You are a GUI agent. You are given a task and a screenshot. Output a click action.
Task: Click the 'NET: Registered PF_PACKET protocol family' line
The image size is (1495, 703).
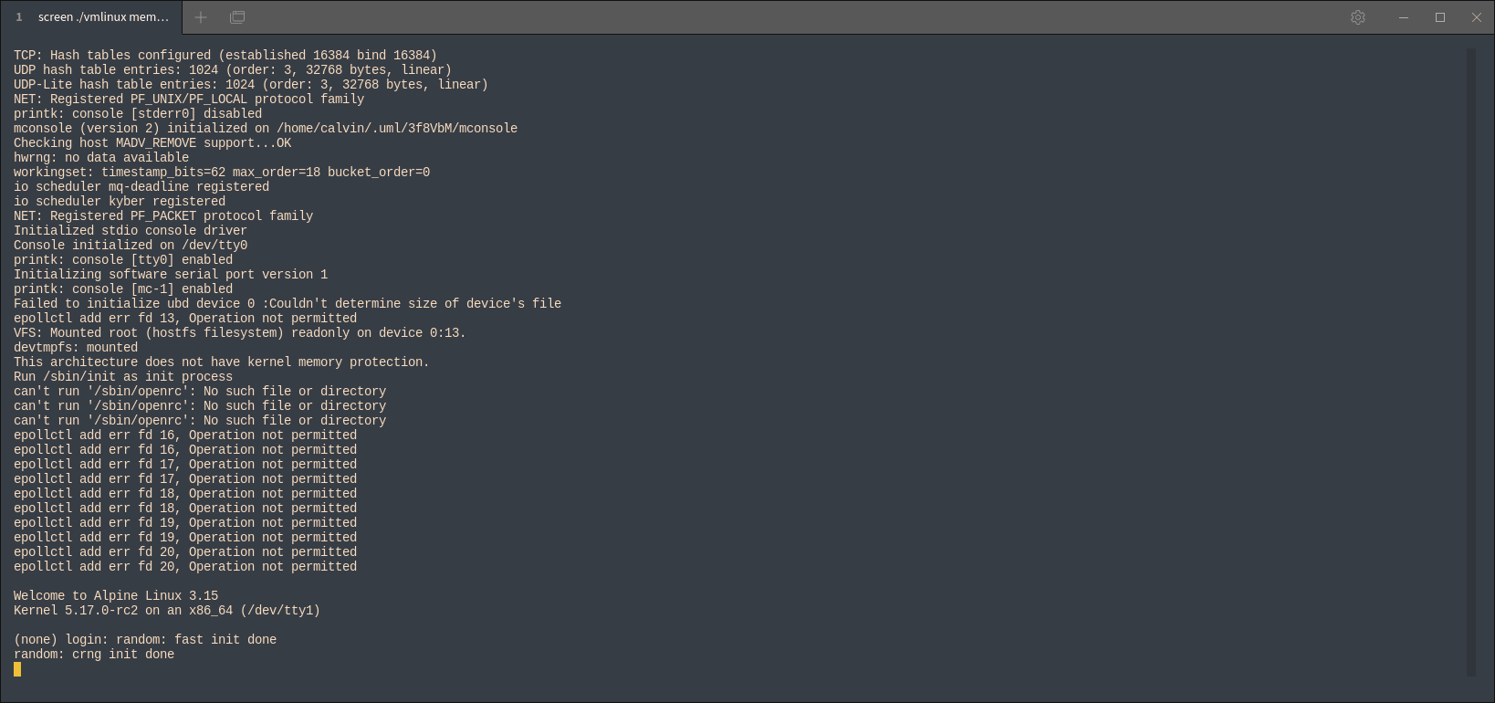(163, 215)
